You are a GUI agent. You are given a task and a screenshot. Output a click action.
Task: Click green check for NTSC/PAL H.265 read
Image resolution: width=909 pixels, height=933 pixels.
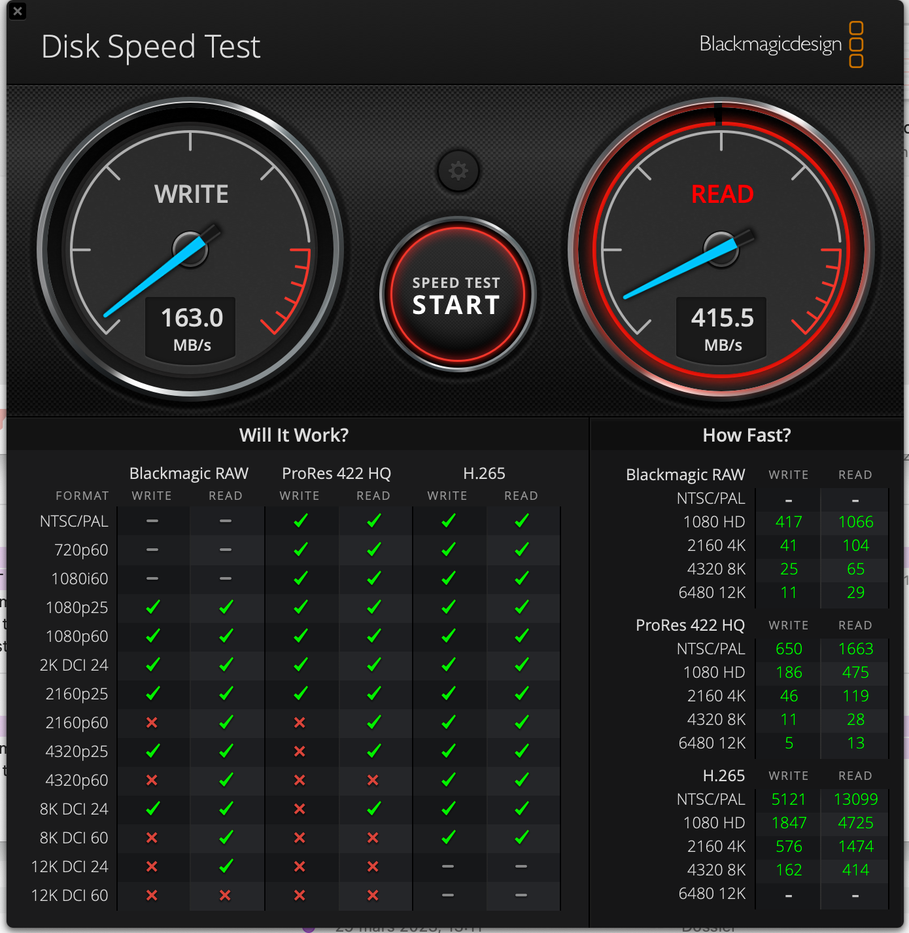click(x=522, y=521)
